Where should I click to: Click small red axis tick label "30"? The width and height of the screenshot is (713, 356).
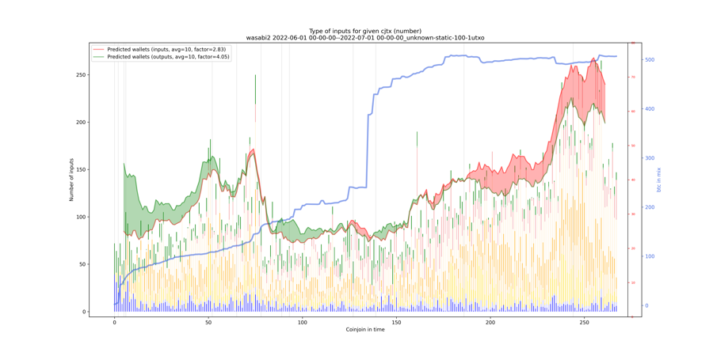pyautogui.click(x=632, y=214)
